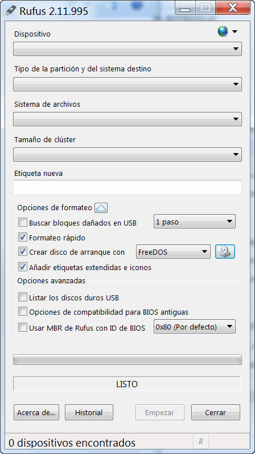This screenshot has width=255, height=454.
Task: Click the disk image selection icon
Action: 225,252
